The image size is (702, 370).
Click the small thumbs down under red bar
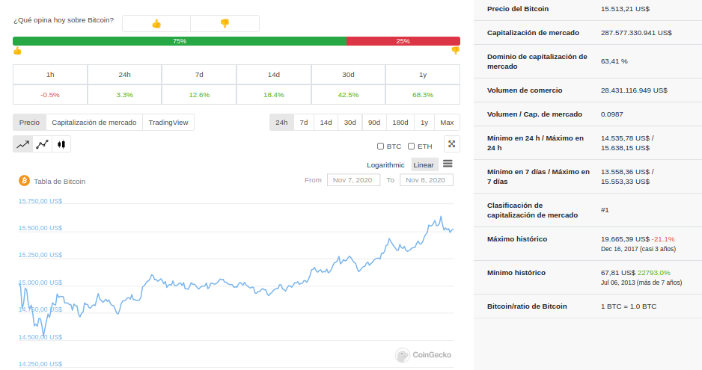click(455, 51)
